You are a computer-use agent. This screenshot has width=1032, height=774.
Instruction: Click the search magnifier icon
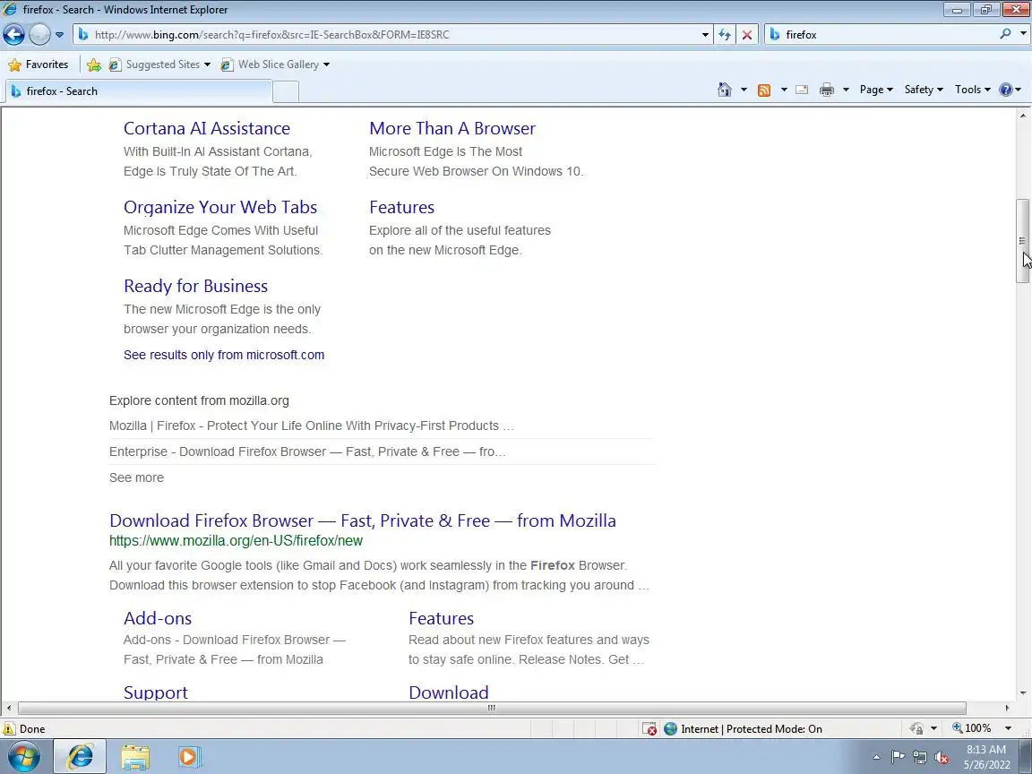(x=1005, y=33)
